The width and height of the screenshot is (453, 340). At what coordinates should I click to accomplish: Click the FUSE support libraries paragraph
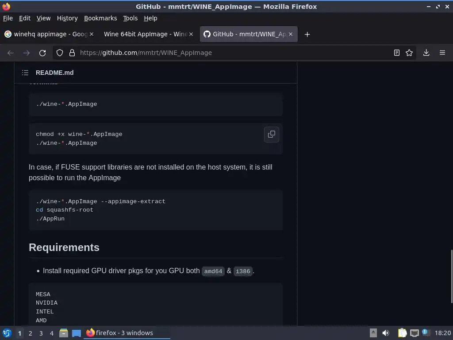pyautogui.click(x=150, y=172)
